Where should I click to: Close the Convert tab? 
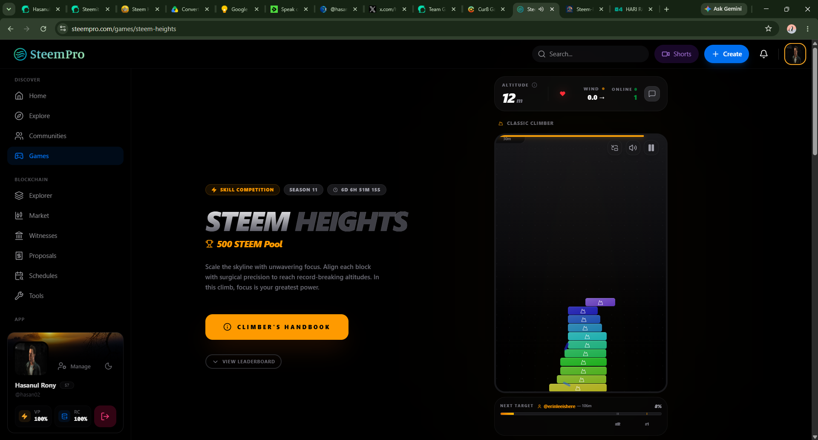click(x=207, y=9)
